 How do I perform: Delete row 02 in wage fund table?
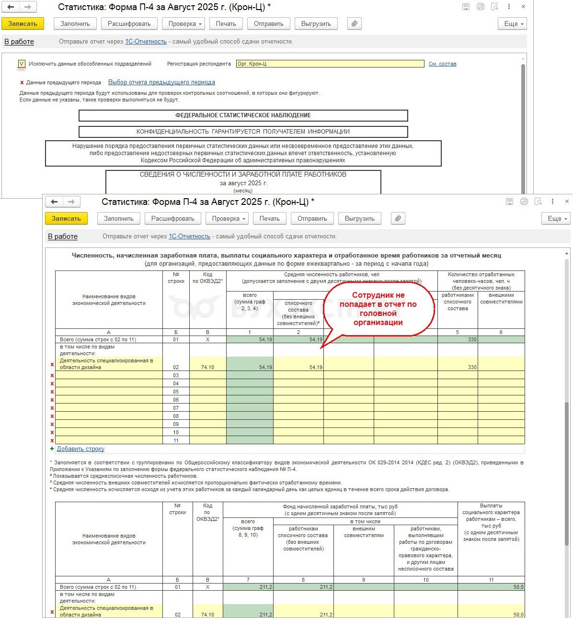pyautogui.click(x=52, y=612)
